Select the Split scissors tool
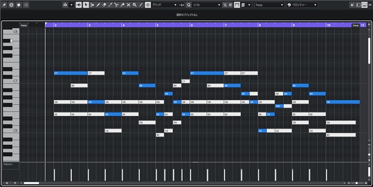373x187 pixels. (116, 5)
